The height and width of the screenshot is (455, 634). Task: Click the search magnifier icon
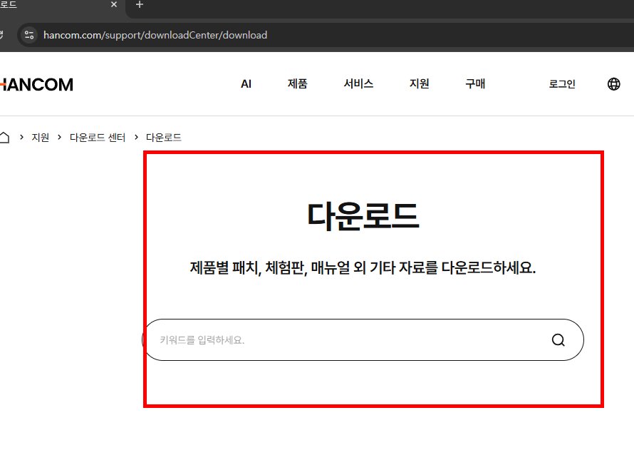click(x=558, y=340)
